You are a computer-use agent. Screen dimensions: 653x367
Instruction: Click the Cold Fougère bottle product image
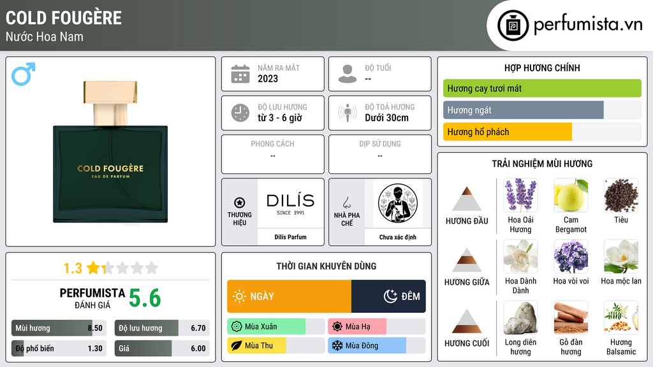pyautogui.click(x=110, y=152)
